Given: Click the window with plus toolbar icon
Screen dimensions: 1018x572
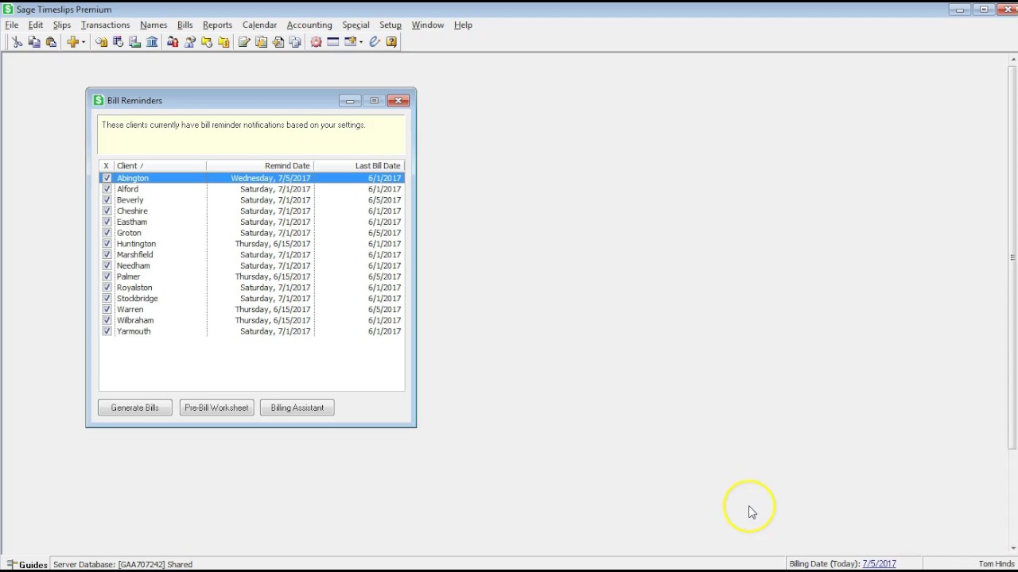Looking at the screenshot, I should 350,42.
